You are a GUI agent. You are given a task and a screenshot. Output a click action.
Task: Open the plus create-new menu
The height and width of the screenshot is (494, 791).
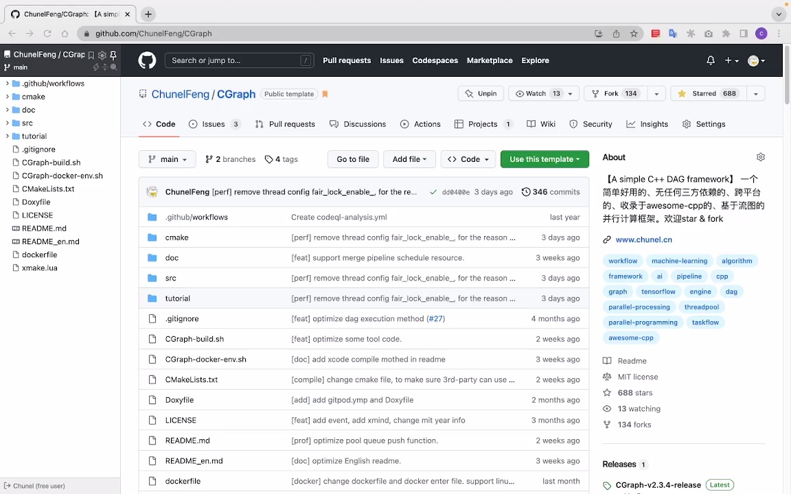click(731, 60)
